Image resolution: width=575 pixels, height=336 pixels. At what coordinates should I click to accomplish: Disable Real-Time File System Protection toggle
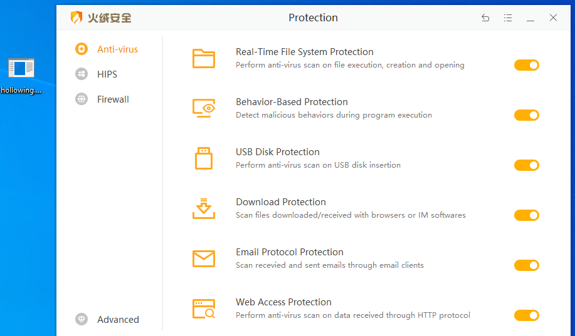(527, 65)
